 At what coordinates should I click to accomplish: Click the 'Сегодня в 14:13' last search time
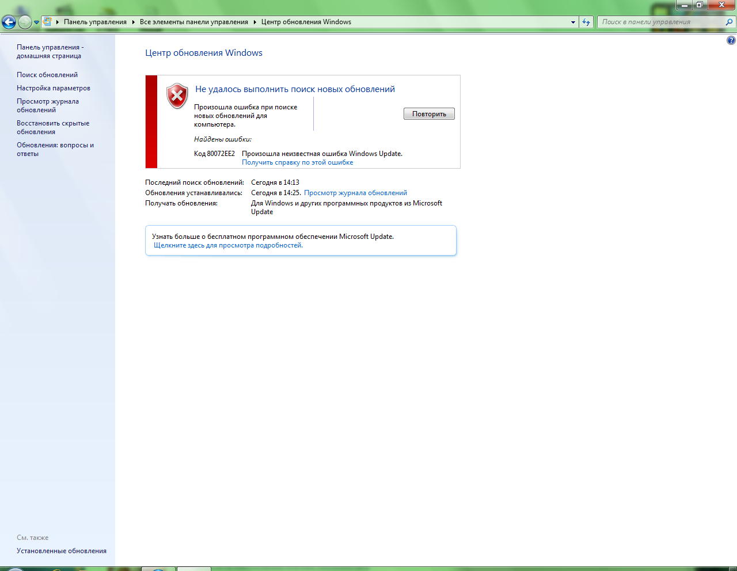[x=275, y=182]
